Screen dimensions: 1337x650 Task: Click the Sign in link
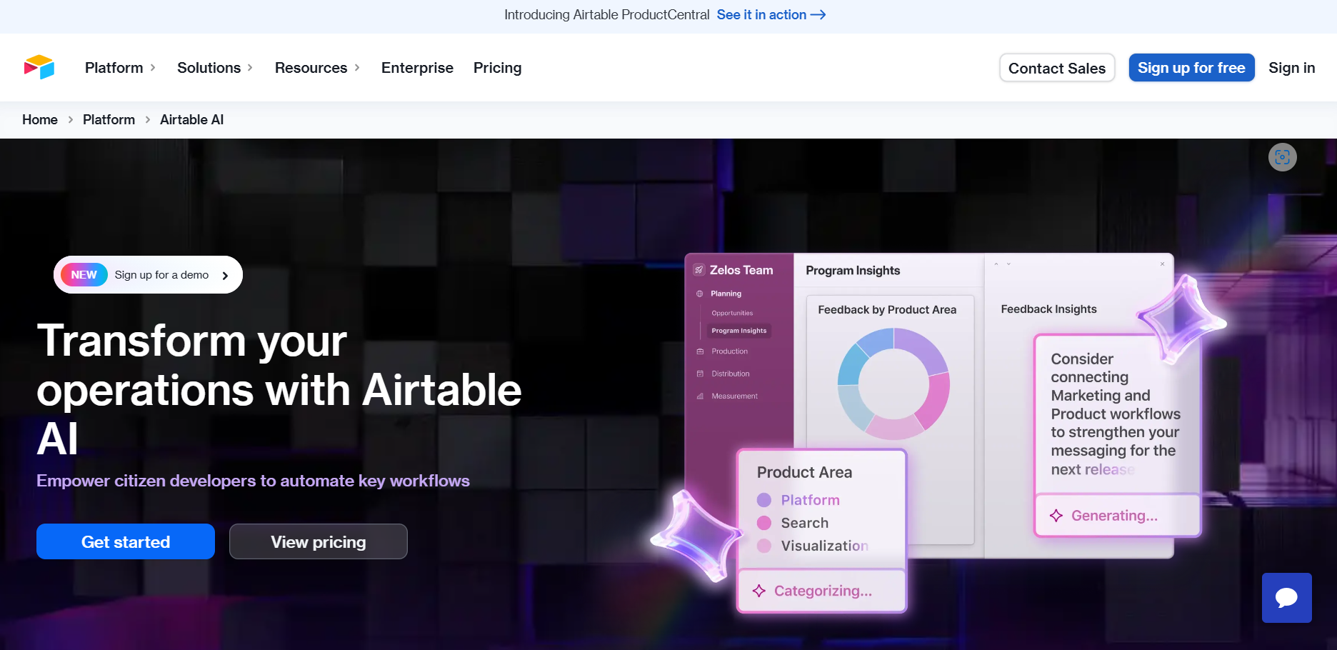click(1292, 68)
